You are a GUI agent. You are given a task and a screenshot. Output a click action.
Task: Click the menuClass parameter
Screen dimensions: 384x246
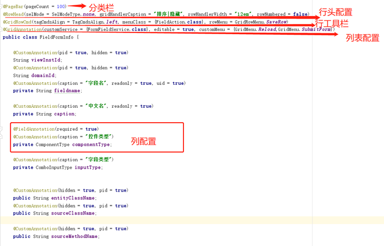pyautogui.click(x=134, y=22)
